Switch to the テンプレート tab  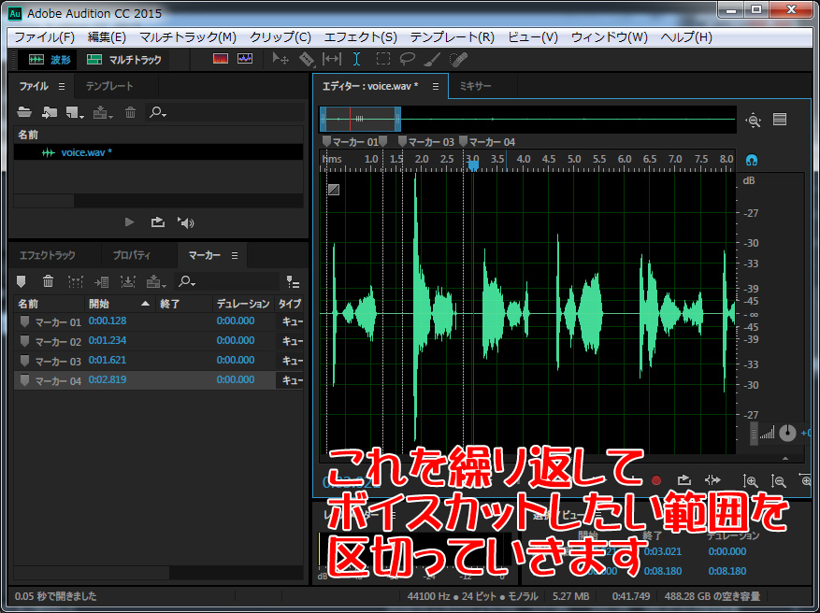pyautogui.click(x=109, y=86)
